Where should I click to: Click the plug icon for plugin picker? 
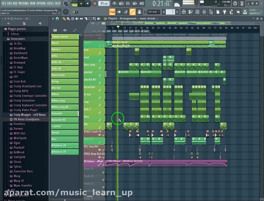tap(225, 12)
